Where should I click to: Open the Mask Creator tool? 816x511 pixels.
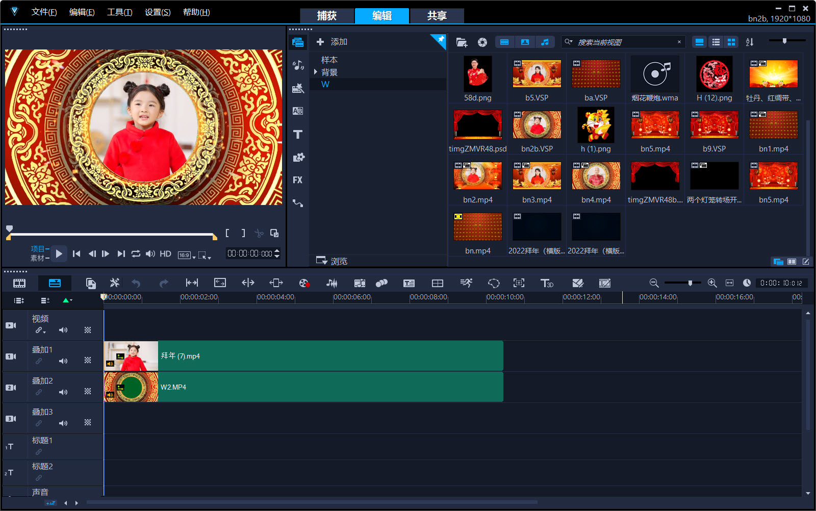(494, 283)
